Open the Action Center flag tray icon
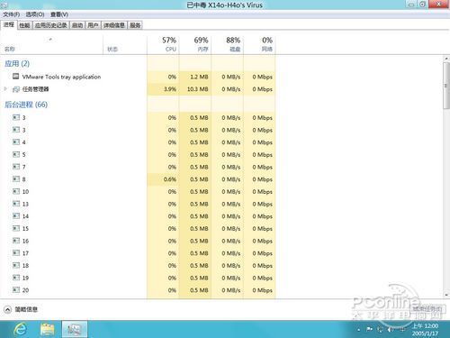Screen dimensions: 450x338 (369, 330)
